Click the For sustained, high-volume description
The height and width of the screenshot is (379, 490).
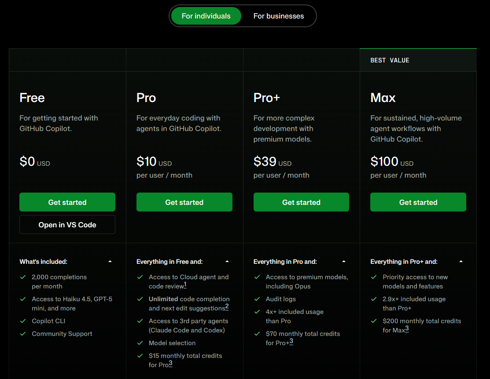coord(416,129)
